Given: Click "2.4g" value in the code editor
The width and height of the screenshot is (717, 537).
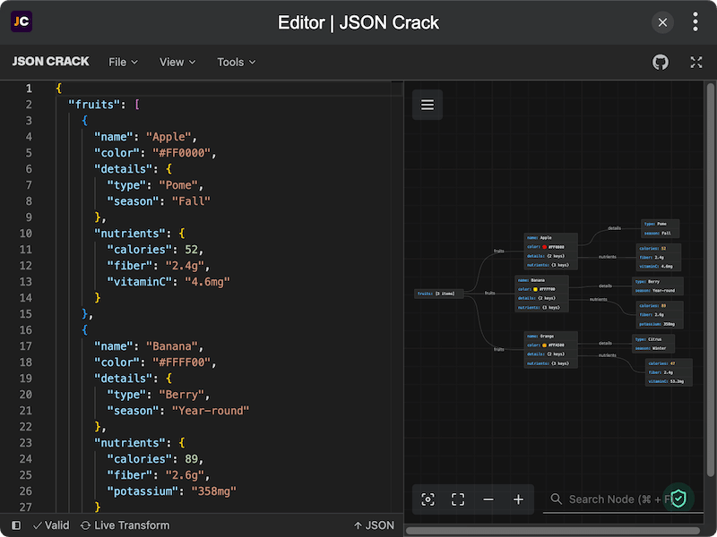Looking at the screenshot, I should [185, 266].
